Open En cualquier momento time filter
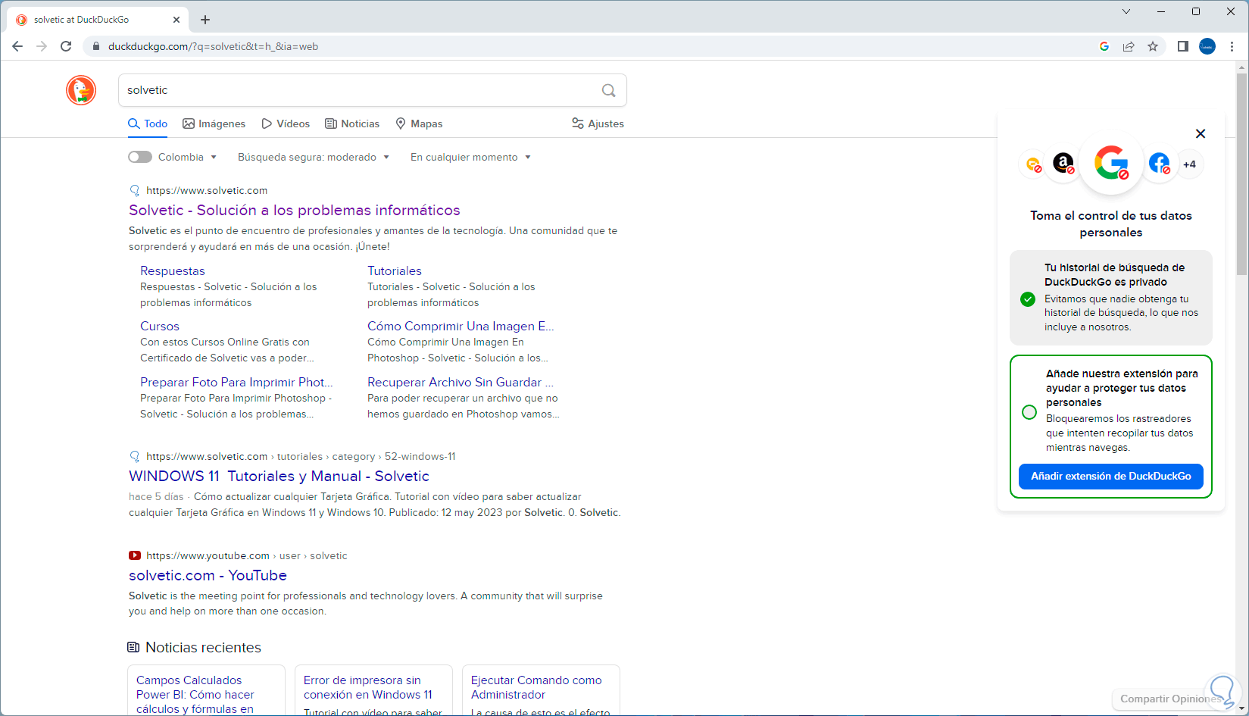 click(x=470, y=157)
